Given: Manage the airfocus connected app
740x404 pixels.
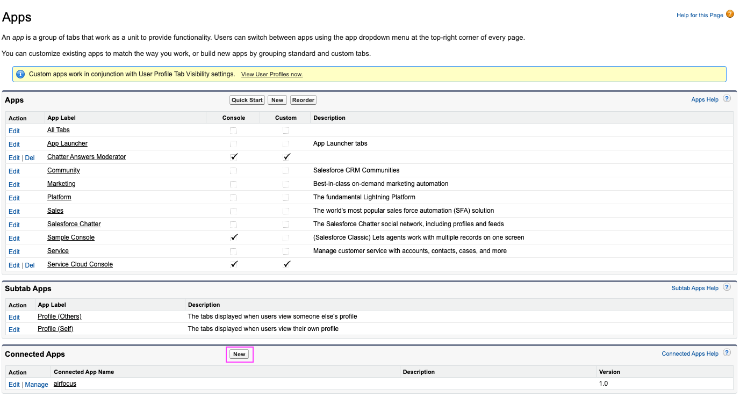Looking at the screenshot, I should (37, 385).
